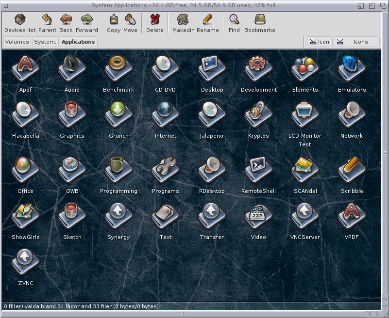The image size is (389, 318).
Task: Select the Volumes path button
Action: (17, 42)
